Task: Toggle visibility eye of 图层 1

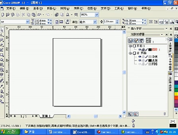Action: (140, 50)
